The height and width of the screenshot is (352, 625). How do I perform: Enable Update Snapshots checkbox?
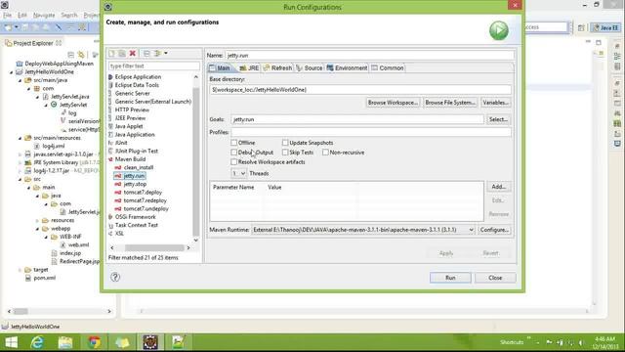[x=285, y=143]
